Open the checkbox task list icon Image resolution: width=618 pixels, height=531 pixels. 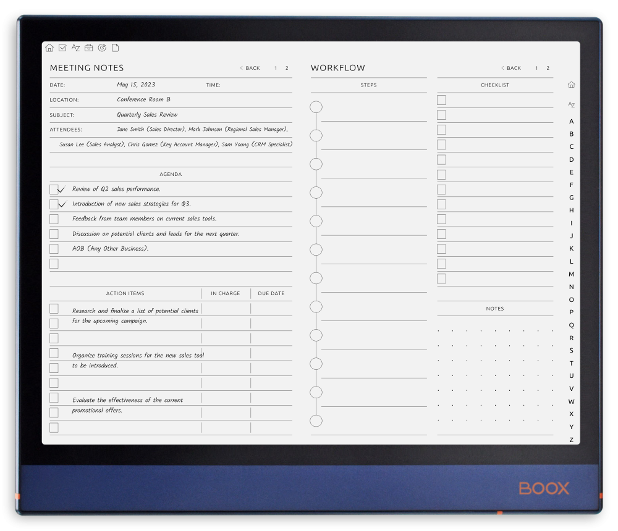coord(62,48)
